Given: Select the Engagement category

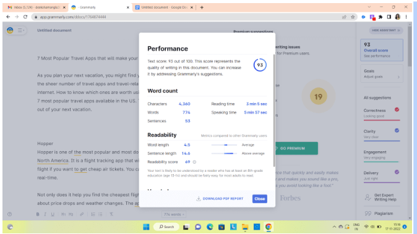Looking at the screenshot, I should [x=382, y=155].
